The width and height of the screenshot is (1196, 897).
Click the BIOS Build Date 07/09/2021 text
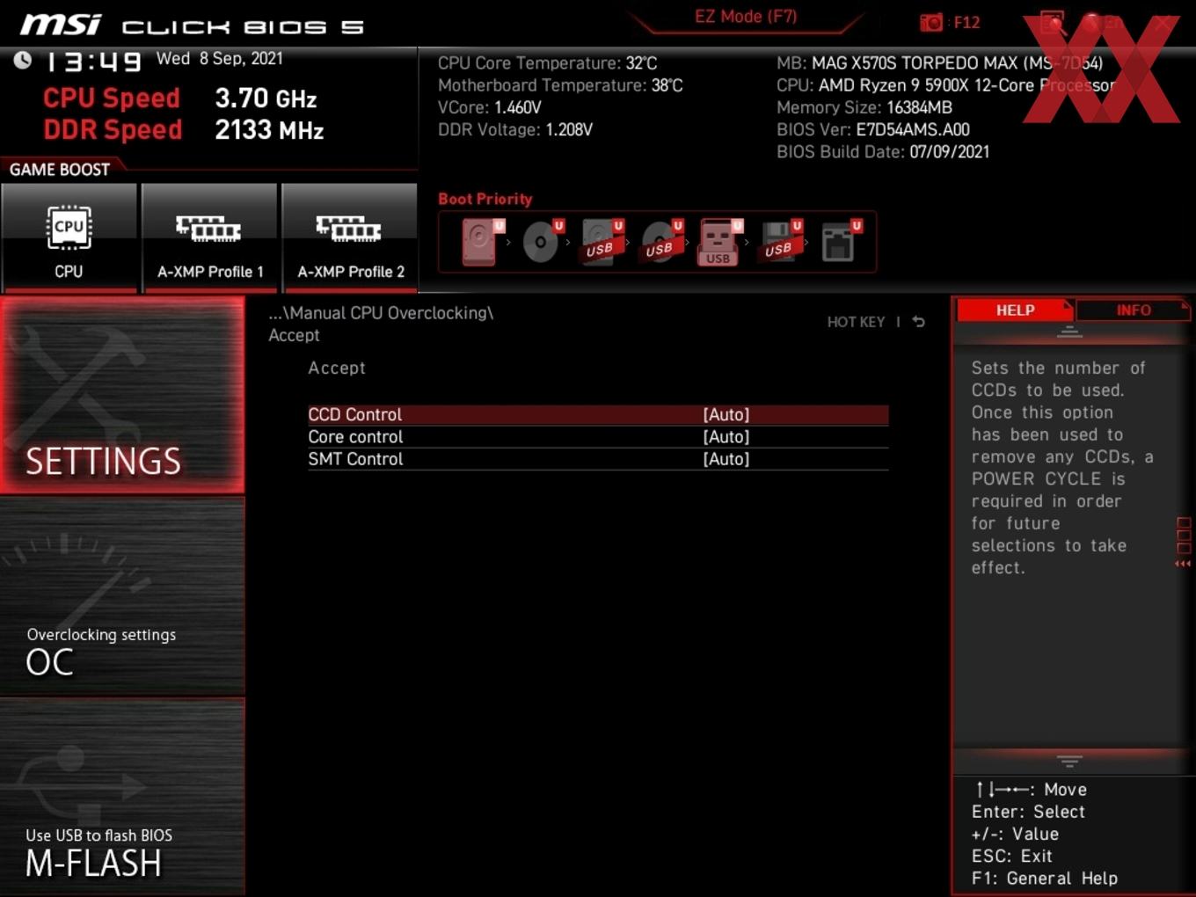(883, 151)
